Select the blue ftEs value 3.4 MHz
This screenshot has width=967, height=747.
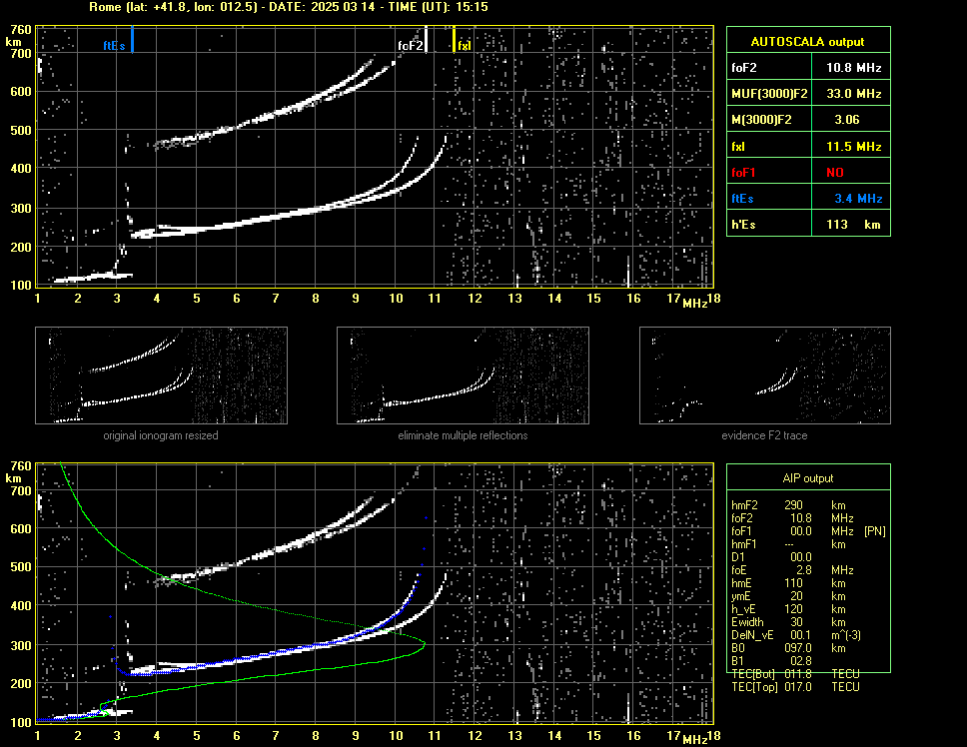point(858,199)
